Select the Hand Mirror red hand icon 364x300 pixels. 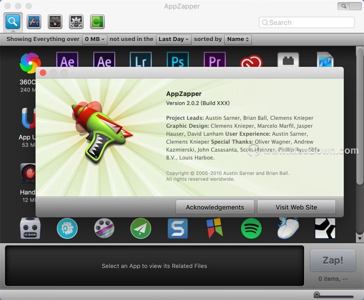[x=28, y=173]
